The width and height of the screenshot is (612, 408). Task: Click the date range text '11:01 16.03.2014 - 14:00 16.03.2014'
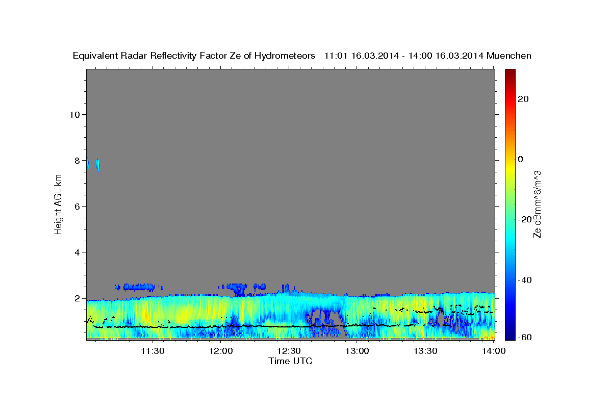(x=404, y=56)
